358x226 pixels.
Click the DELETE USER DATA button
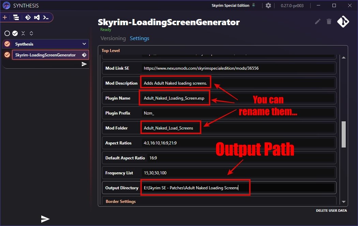(x=331, y=210)
